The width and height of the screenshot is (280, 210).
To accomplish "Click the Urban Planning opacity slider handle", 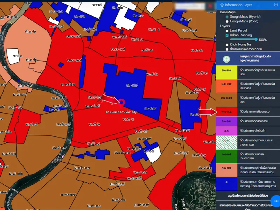I will coord(256,40).
